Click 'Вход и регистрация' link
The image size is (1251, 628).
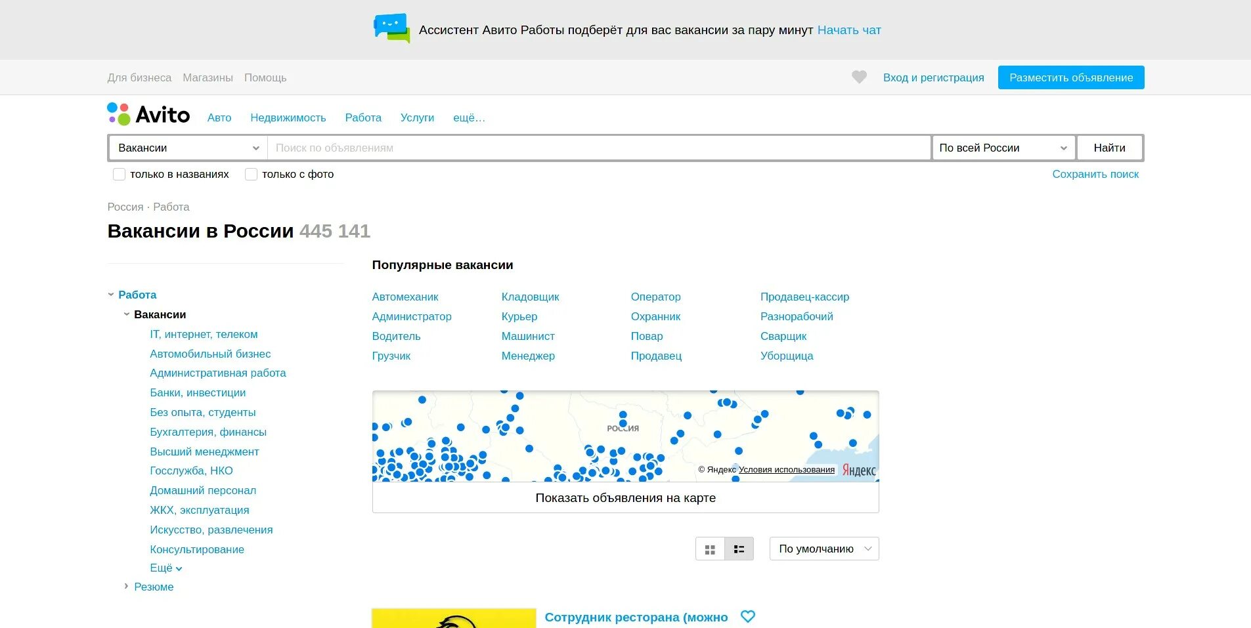(933, 77)
